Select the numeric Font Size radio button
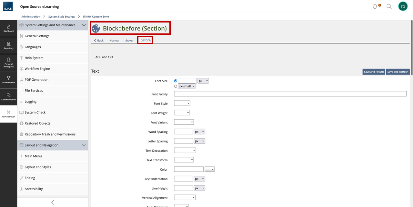 (x=176, y=81)
